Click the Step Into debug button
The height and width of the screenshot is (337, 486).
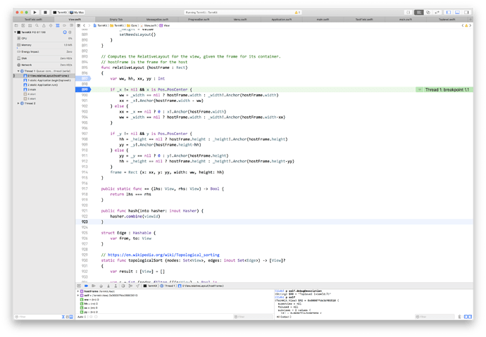108,286
